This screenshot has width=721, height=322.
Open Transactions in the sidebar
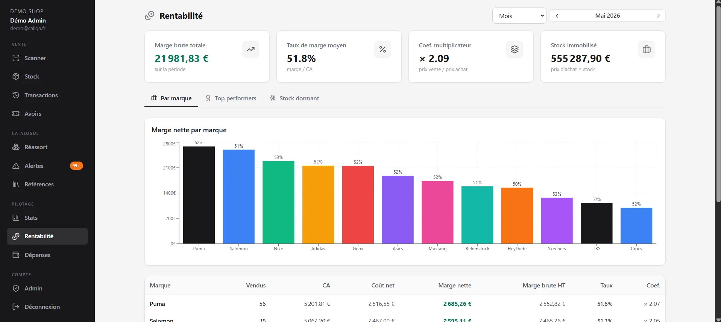(47, 95)
